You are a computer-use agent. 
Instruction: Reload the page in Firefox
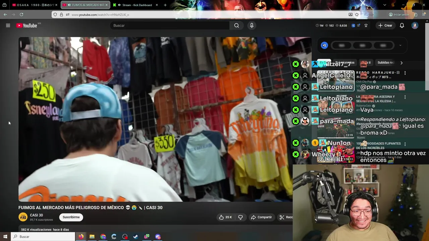click(x=21, y=15)
